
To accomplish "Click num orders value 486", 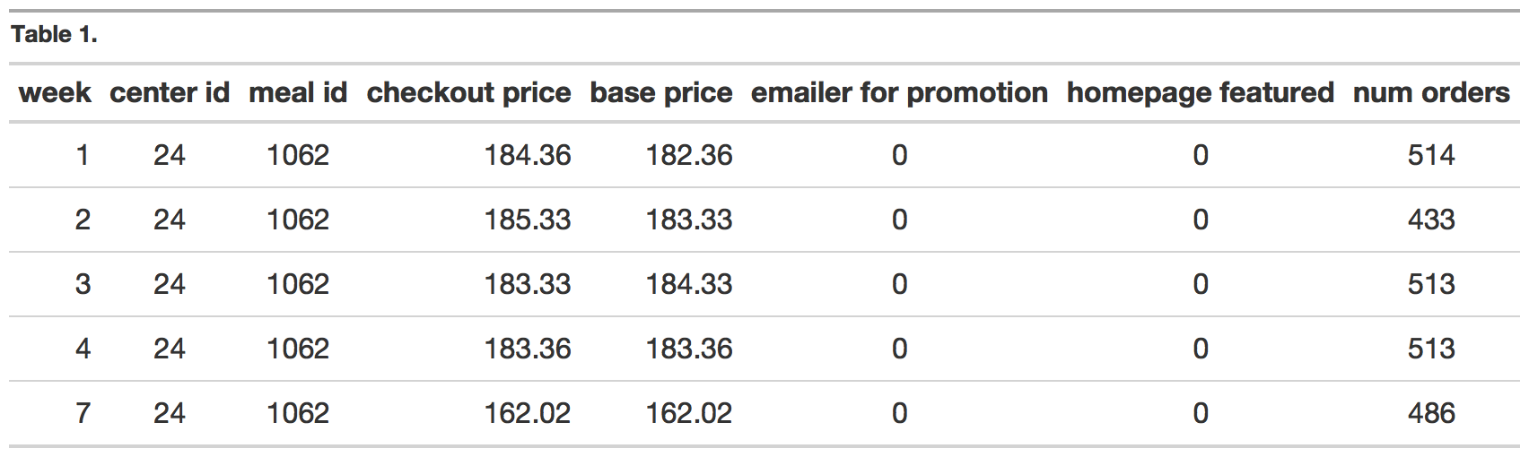I will pos(1431,414).
